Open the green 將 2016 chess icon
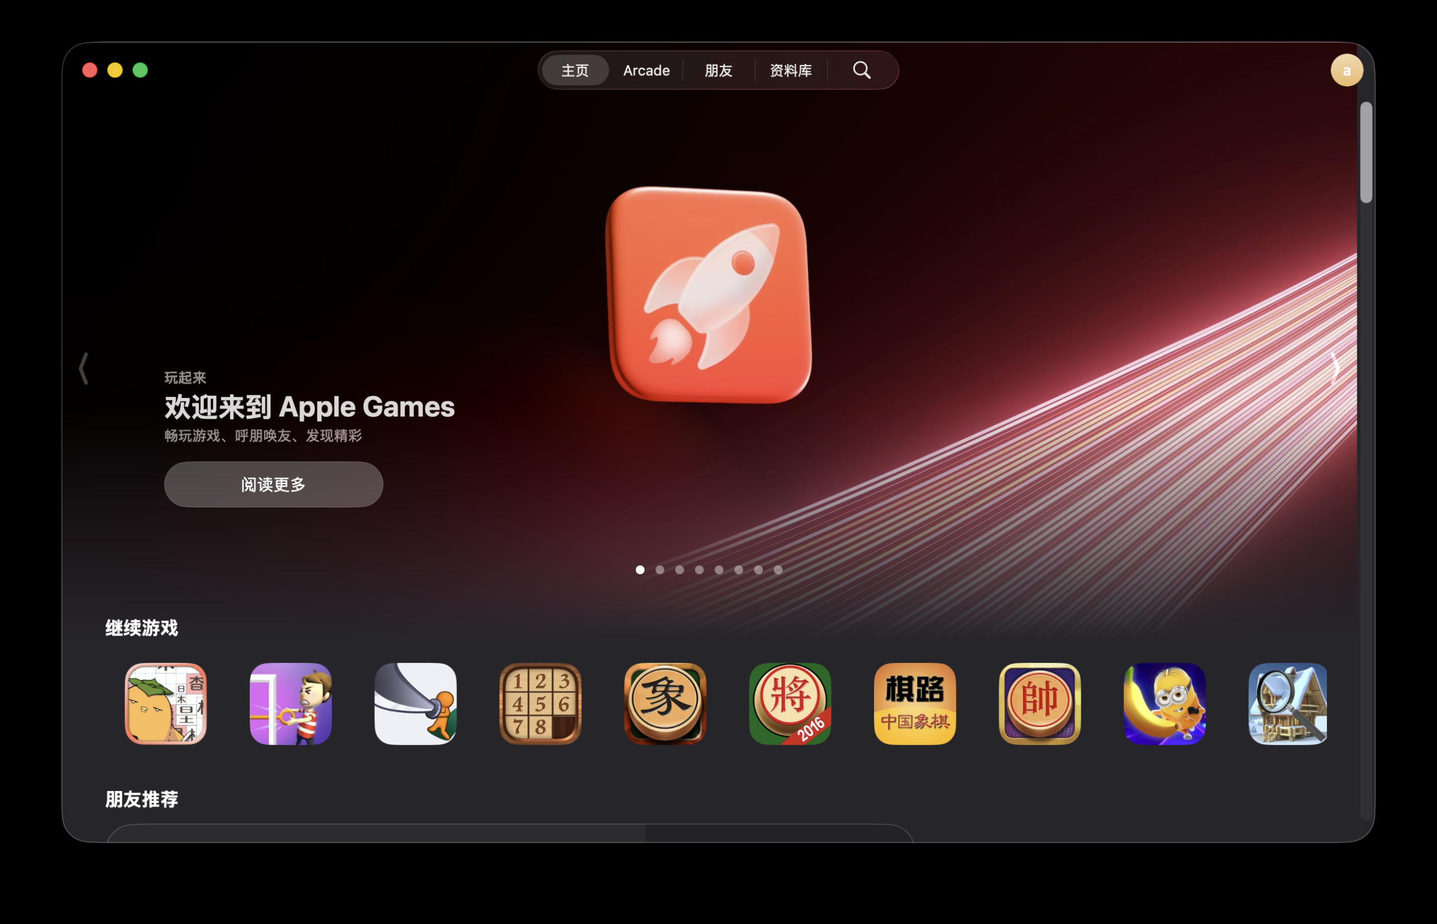The width and height of the screenshot is (1437, 924). click(x=790, y=703)
